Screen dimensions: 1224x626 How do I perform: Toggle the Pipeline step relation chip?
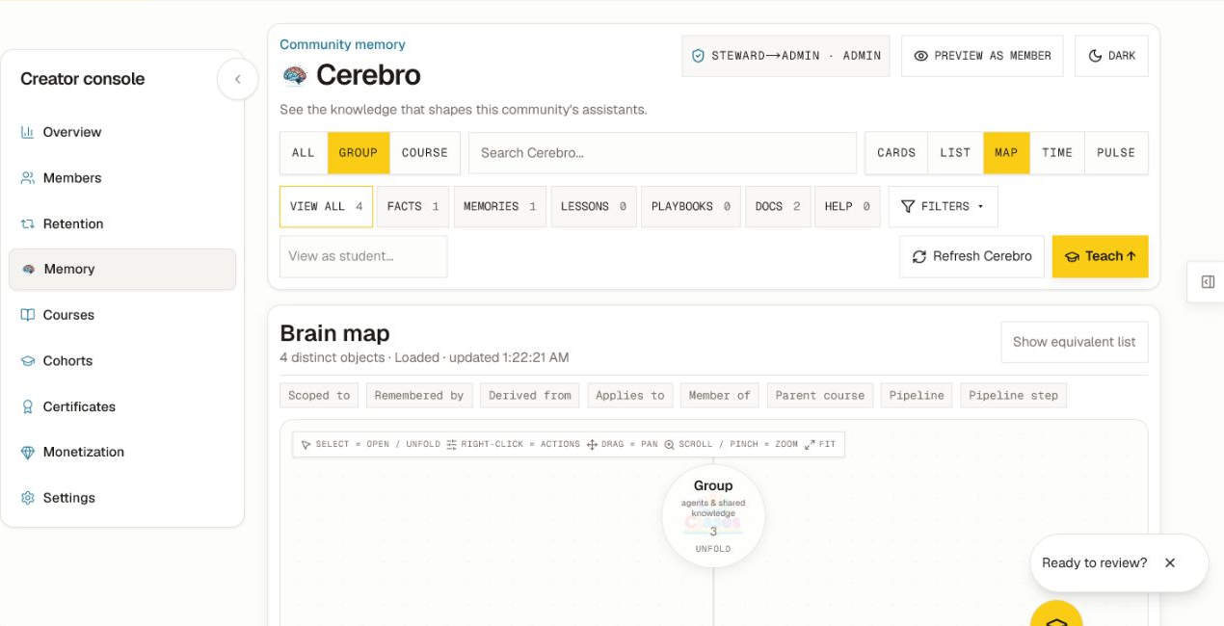1014,395
